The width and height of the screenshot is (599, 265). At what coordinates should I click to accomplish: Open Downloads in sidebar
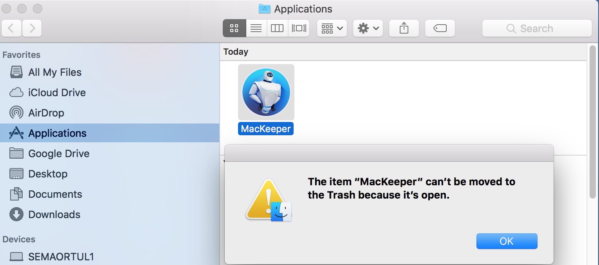[x=110, y=215]
